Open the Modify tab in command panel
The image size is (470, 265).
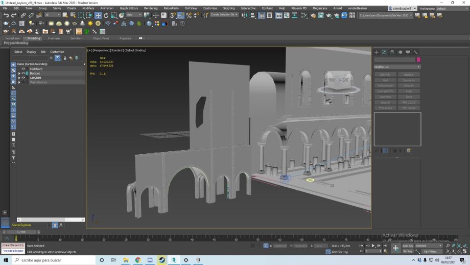coord(384,52)
